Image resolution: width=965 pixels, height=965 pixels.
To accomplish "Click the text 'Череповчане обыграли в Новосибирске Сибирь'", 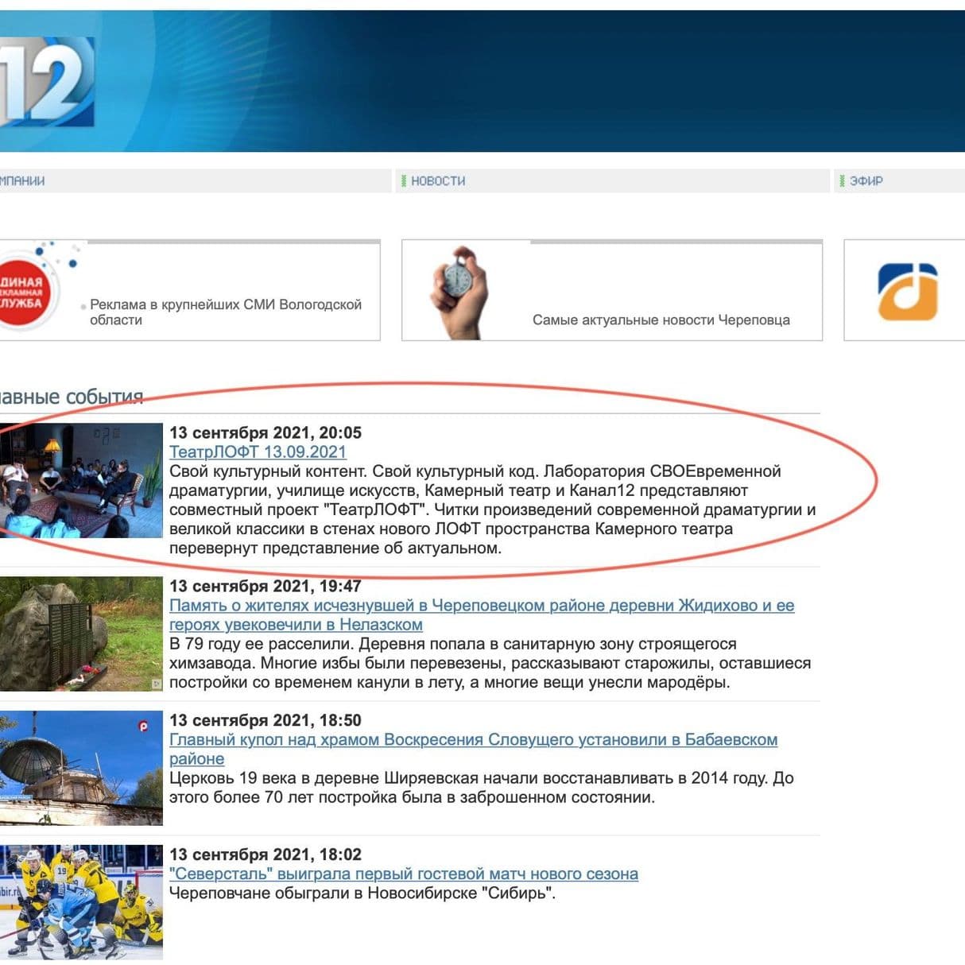I will (x=362, y=893).
